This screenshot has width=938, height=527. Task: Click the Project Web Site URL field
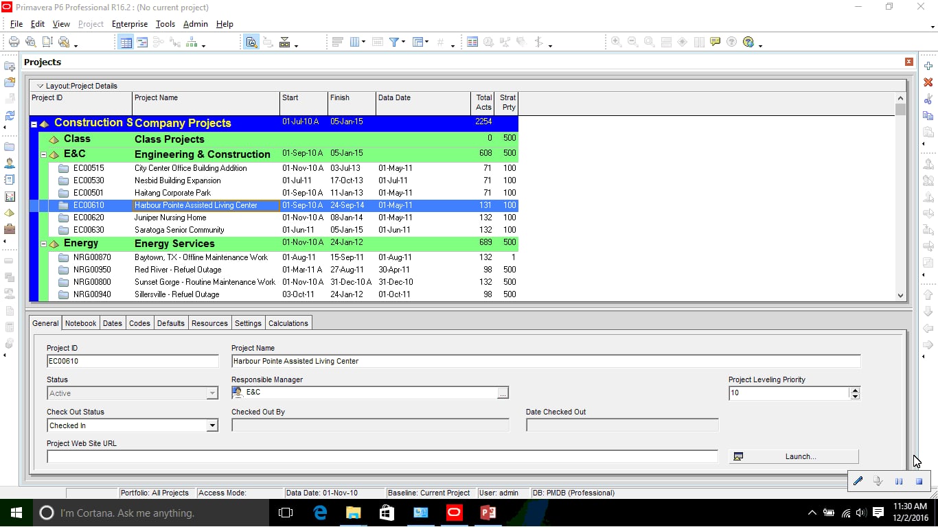pos(382,456)
